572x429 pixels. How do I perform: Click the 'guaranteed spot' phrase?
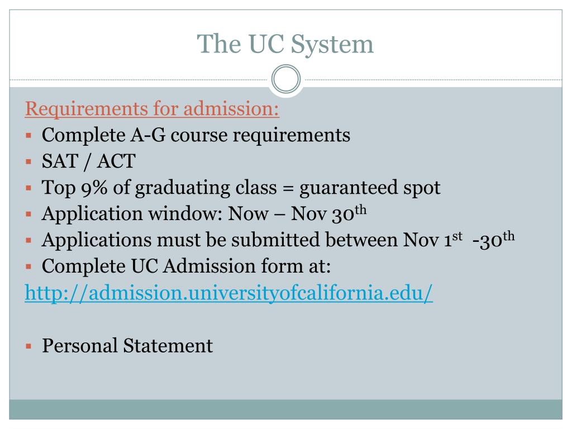point(370,189)
